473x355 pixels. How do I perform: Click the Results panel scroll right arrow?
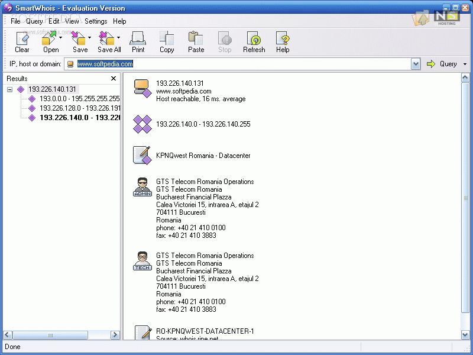[115, 335]
